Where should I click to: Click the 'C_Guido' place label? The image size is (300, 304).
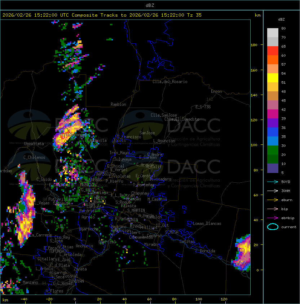(44, 179)
